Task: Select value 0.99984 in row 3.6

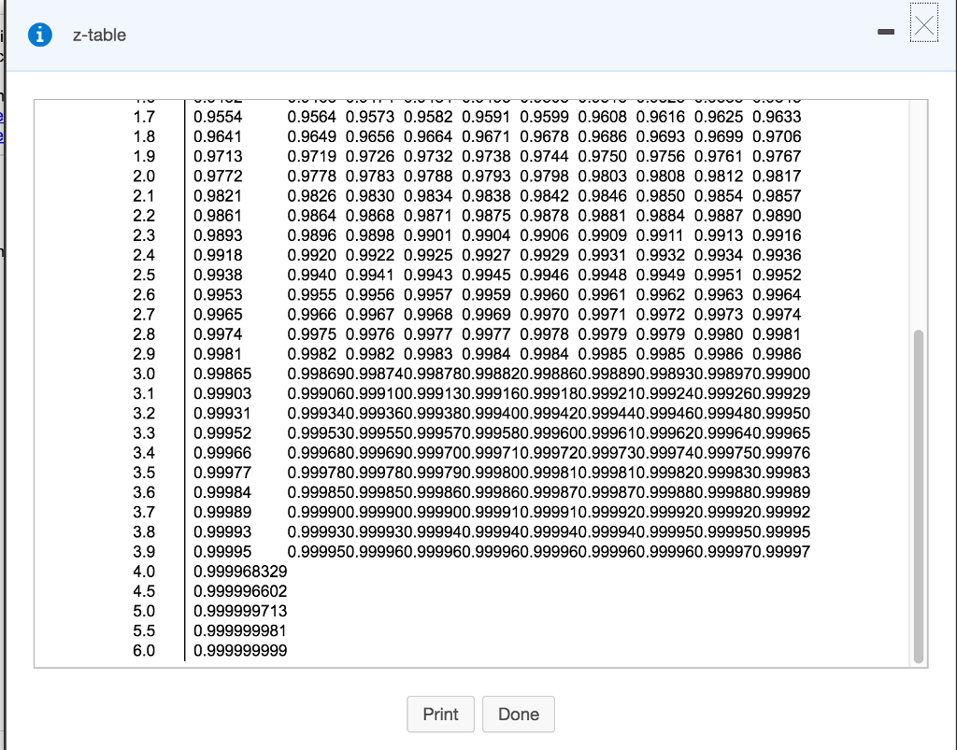Action: coord(222,492)
